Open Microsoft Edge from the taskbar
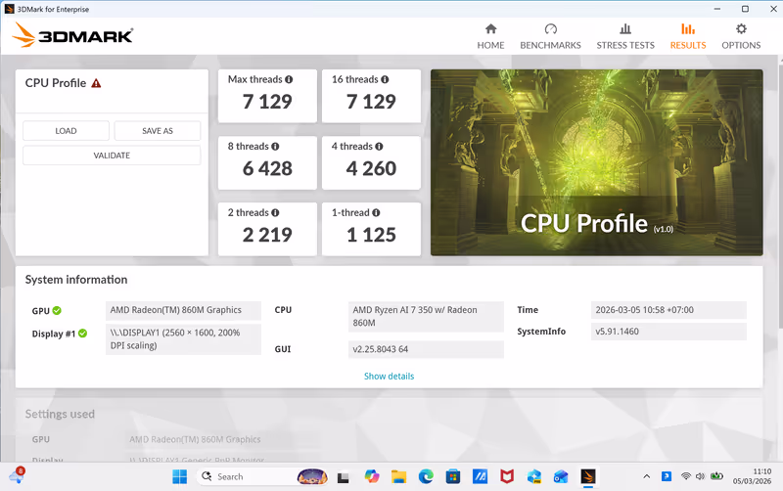 [x=426, y=476]
